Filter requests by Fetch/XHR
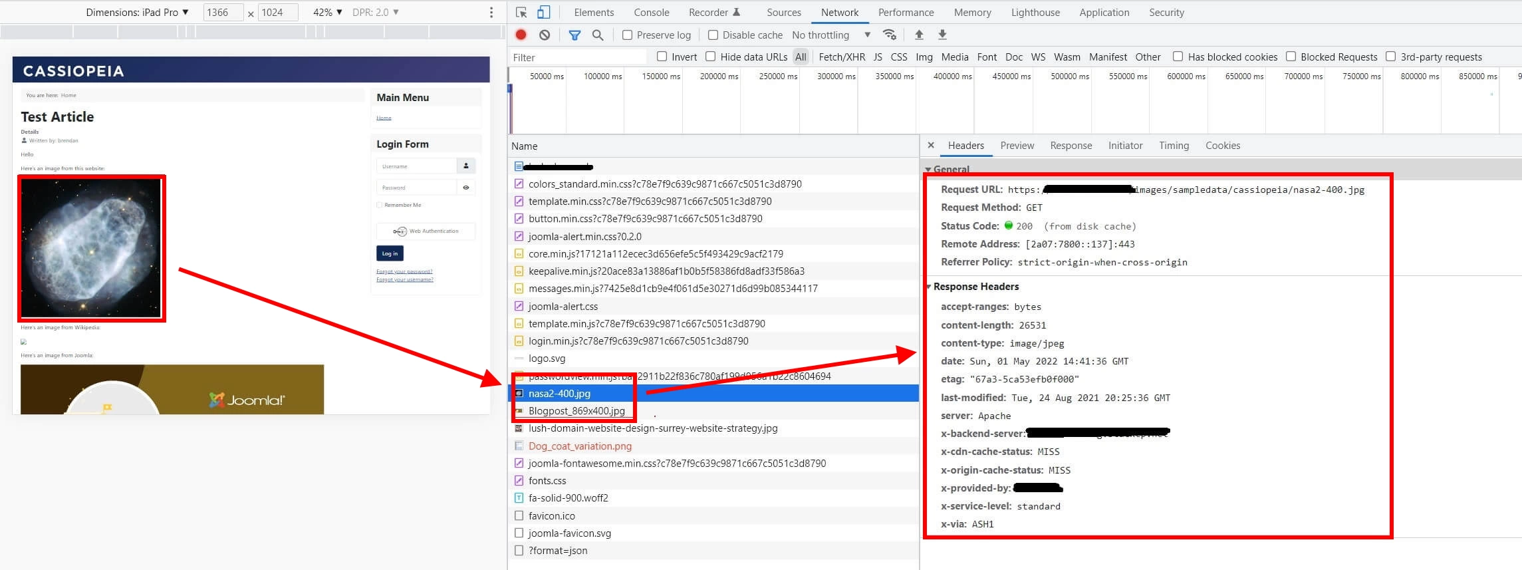1522x570 pixels. pos(842,57)
